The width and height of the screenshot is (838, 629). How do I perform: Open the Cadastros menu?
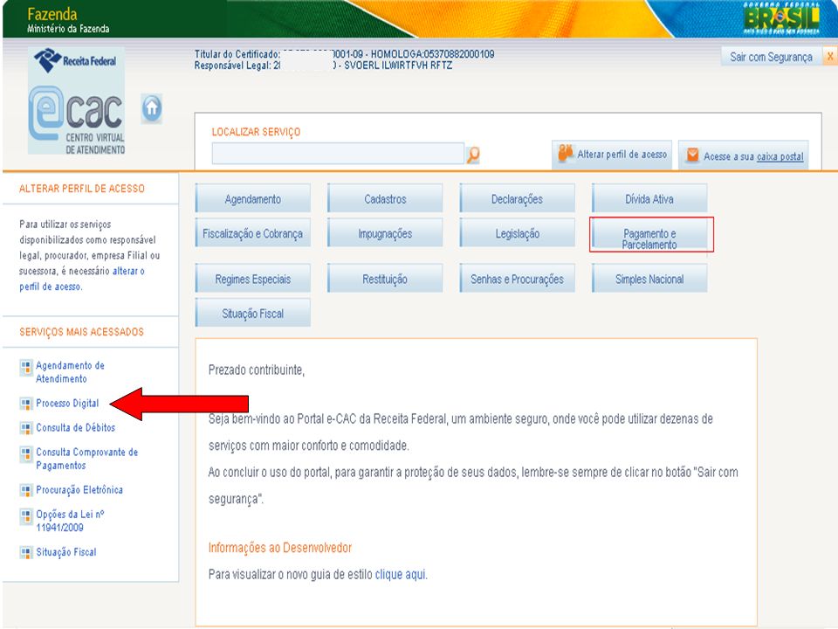pyautogui.click(x=385, y=199)
